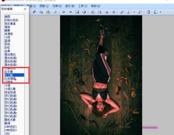Click the color wheel icon in toolbar
The image size is (174, 135).
[x=84, y=12]
